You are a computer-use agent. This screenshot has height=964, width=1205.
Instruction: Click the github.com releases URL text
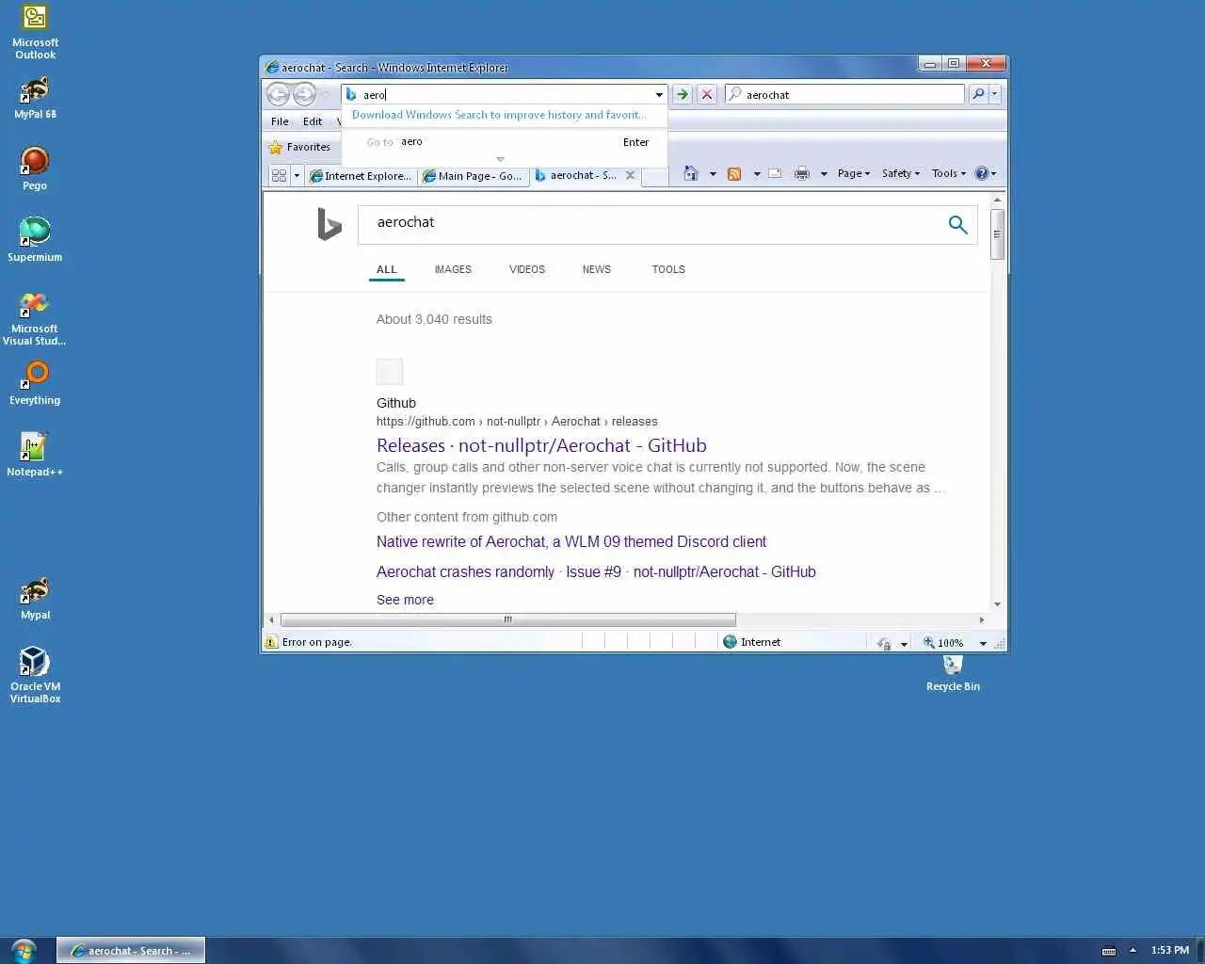(x=517, y=421)
